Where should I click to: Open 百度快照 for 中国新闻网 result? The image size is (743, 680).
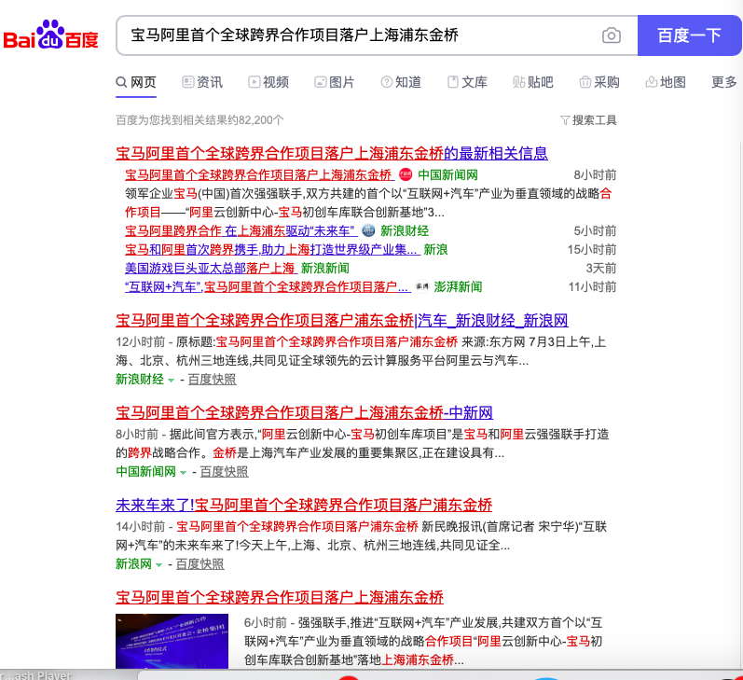[x=224, y=472]
